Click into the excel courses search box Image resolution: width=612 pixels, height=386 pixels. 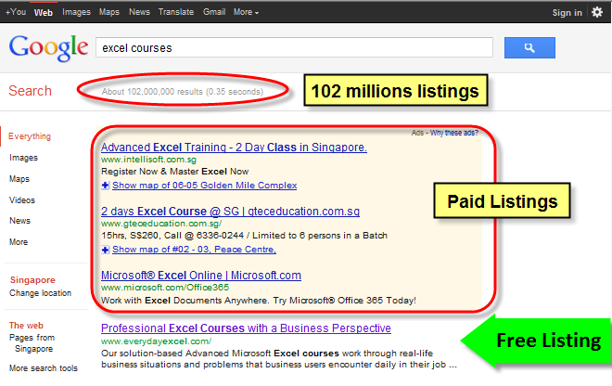click(x=294, y=47)
